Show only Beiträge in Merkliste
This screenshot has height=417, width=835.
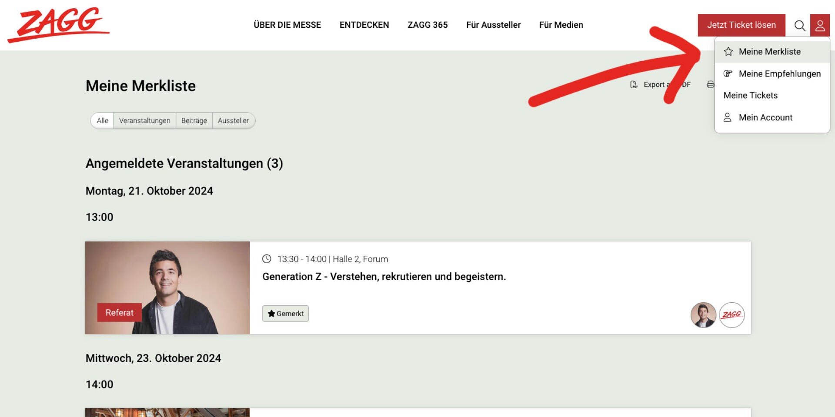(194, 121)
